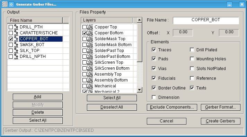Image resolution: width=247 pixels, height=137 pixels.
Task: Click the Layers column header
Action: pos(107,20)
